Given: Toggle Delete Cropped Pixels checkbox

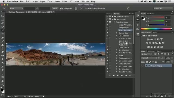Looking at the screenshot, I should tap(86, 8).
